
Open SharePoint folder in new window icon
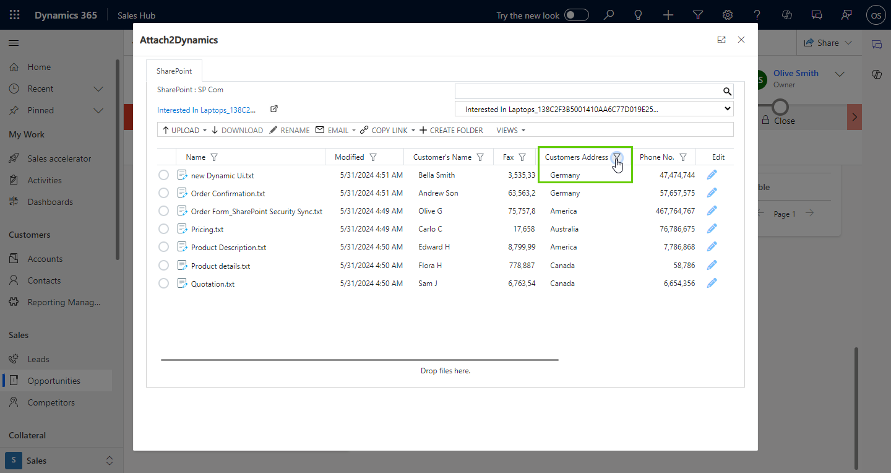coord(274,109)
